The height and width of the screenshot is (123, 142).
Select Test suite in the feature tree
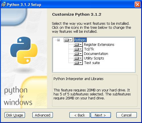(92, 63)
